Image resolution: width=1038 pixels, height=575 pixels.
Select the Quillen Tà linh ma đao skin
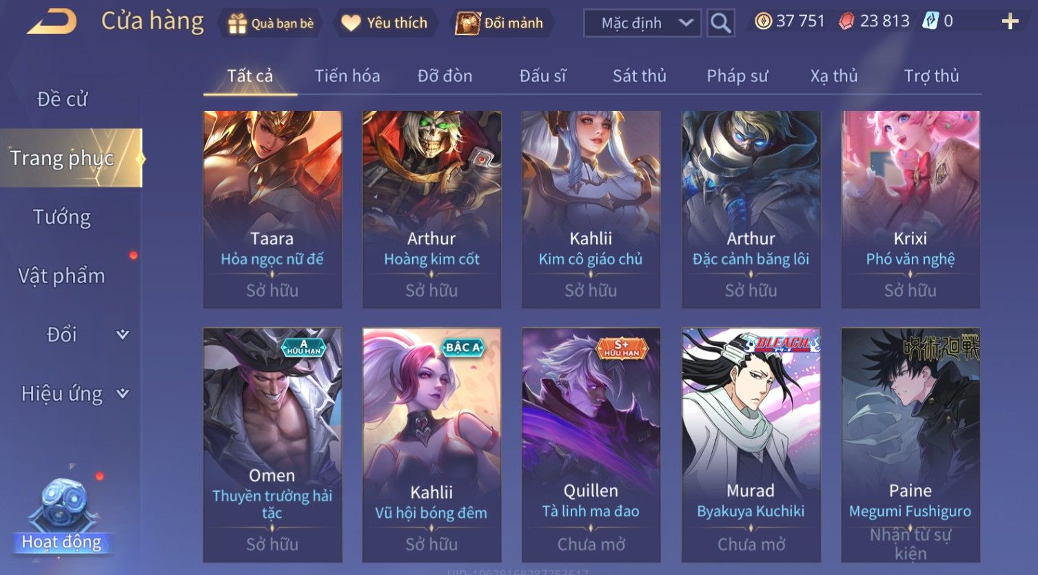[x=591, y=445]
